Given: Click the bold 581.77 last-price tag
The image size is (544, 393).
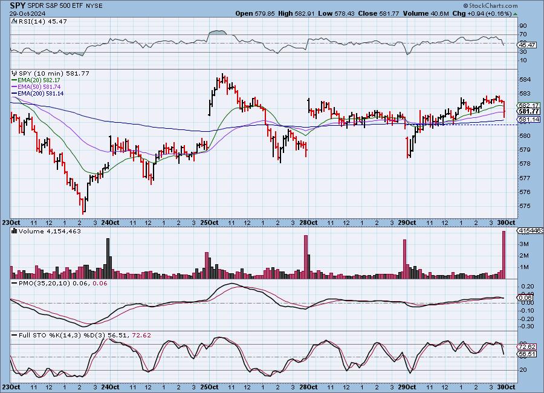Looking at the screenshot, I should coord(529,111).
